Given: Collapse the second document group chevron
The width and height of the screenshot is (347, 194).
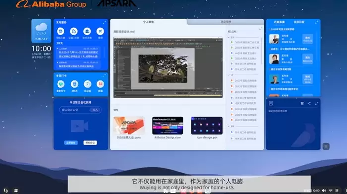Looking at the screenshot, I should (229, 75).
